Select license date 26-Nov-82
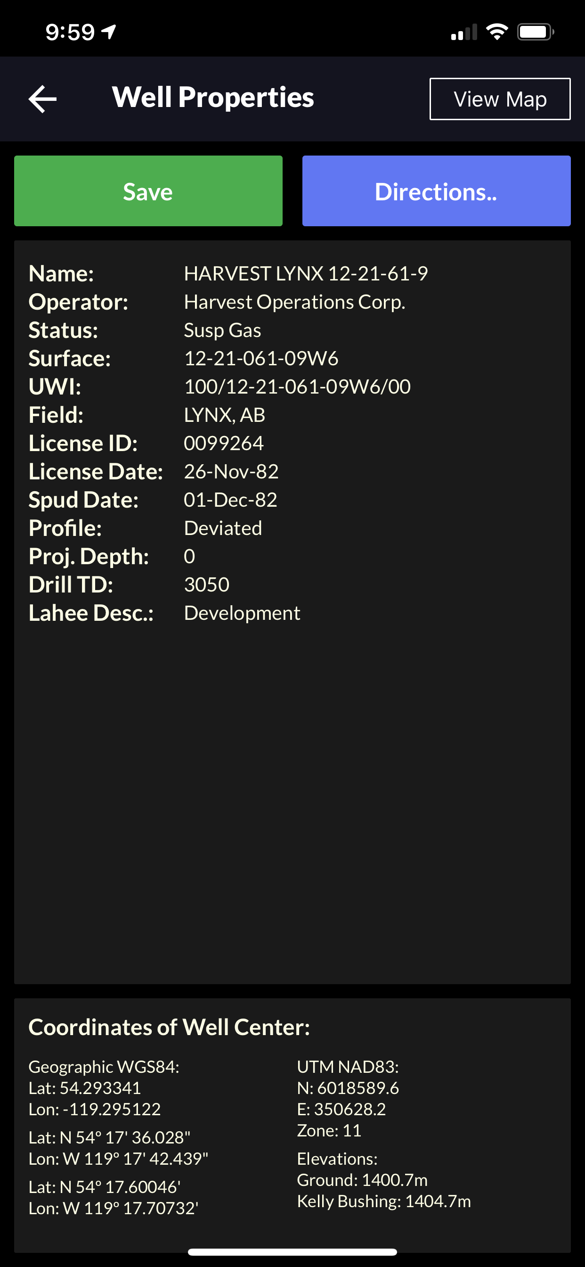 pos(231,472)
